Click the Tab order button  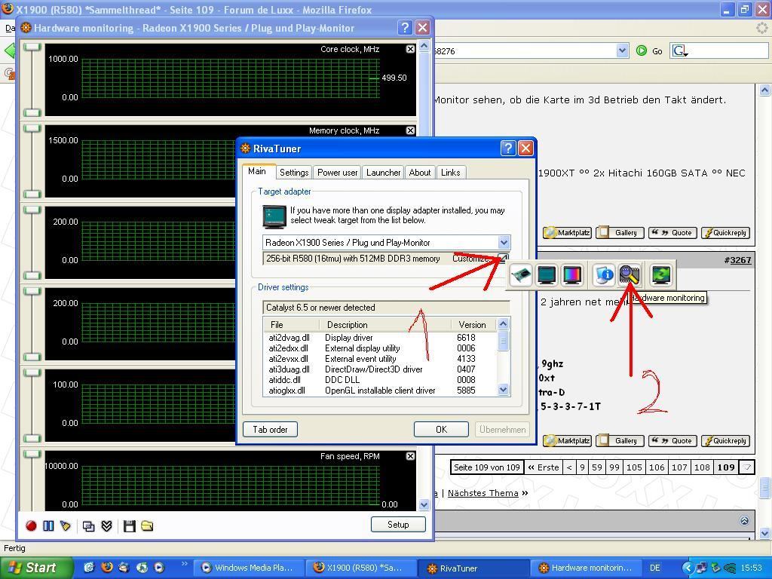tap(271, 429)
